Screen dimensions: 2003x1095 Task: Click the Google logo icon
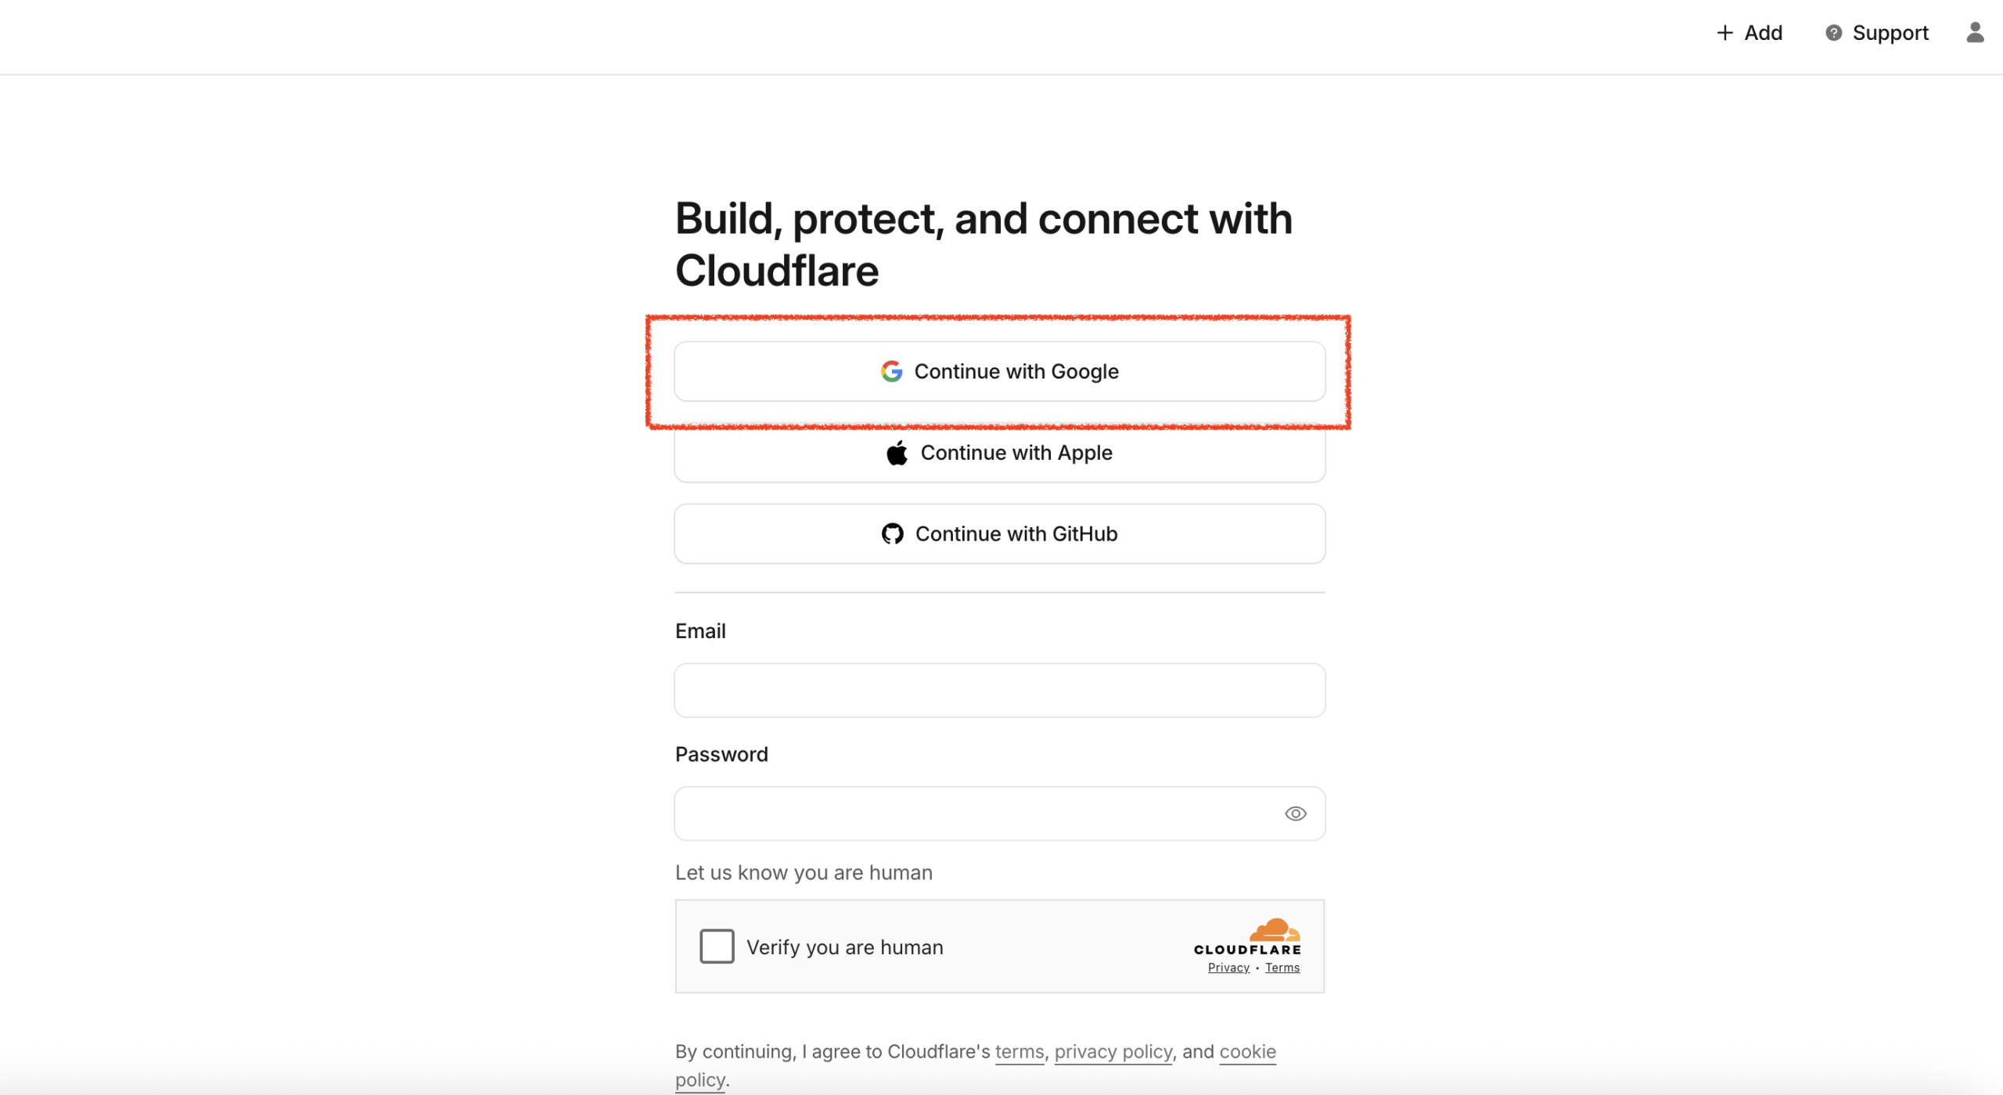[891, 372]
